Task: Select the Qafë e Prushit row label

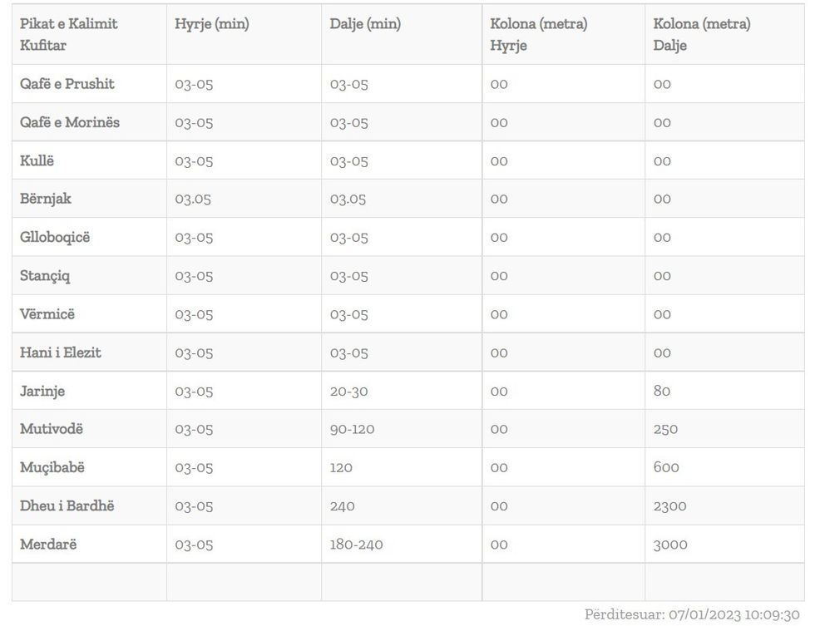Action: 67,84
